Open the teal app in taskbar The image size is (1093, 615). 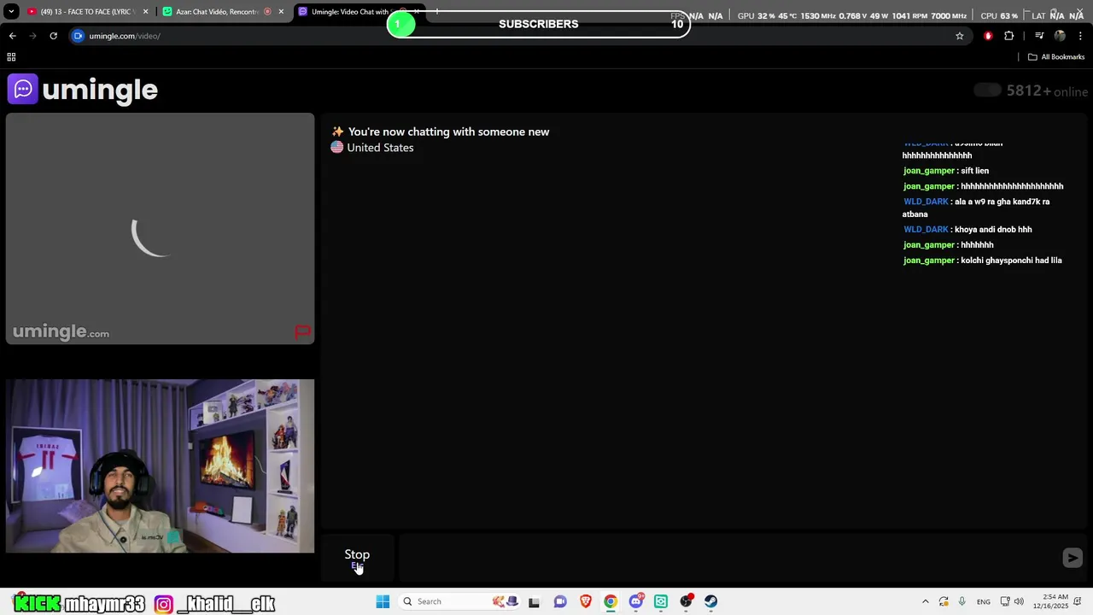660,601
